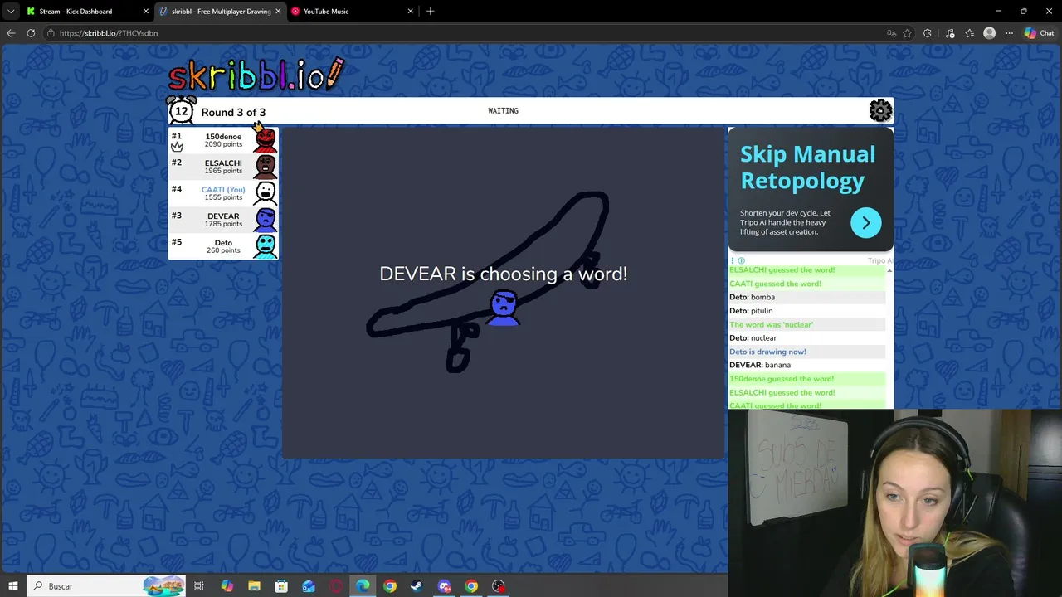The width and height of the screenshot is (1062, 597).
Task: Open Discord from the taskbar
Action: 444,586
